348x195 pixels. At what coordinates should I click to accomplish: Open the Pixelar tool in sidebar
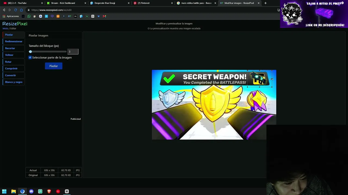coord(14,35)
